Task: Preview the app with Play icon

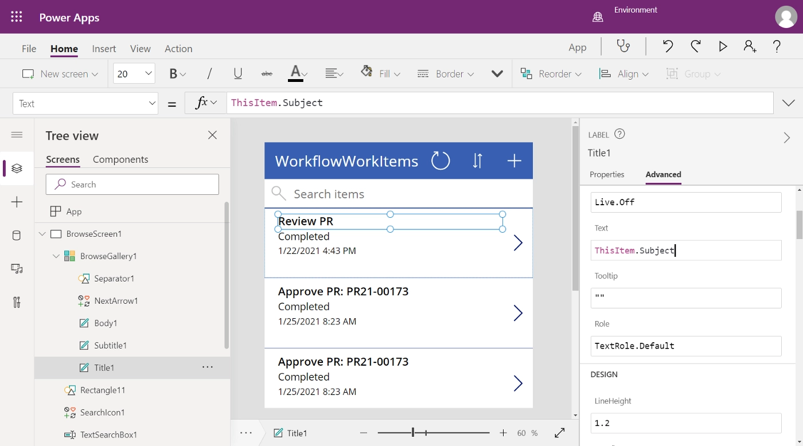Action: (723, 46)
